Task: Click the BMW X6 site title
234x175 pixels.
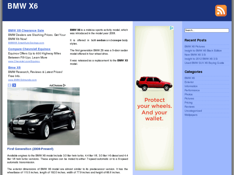Action: tap(23, 6)
